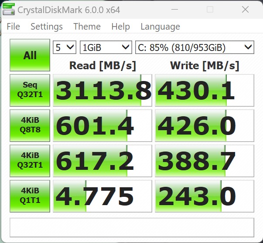263x243 pixels.
Task: Click the CrystalDiskMark app icon in title bar
Action: coord(8,9)
